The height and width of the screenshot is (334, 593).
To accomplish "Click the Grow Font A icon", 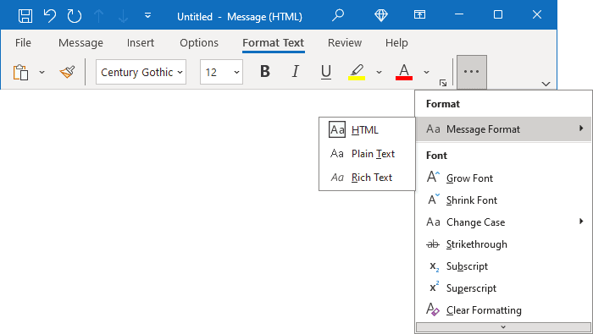I will coord(433,177).
